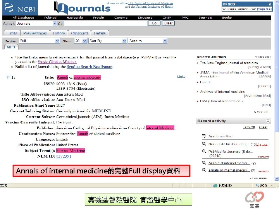279x209 pixels.
Task: Click the Journals book logo
Action: pos(82,8)
